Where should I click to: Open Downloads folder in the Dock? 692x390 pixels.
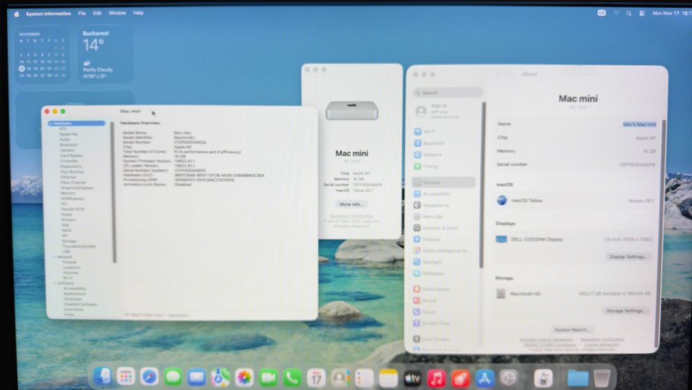(x=578, y=378)
